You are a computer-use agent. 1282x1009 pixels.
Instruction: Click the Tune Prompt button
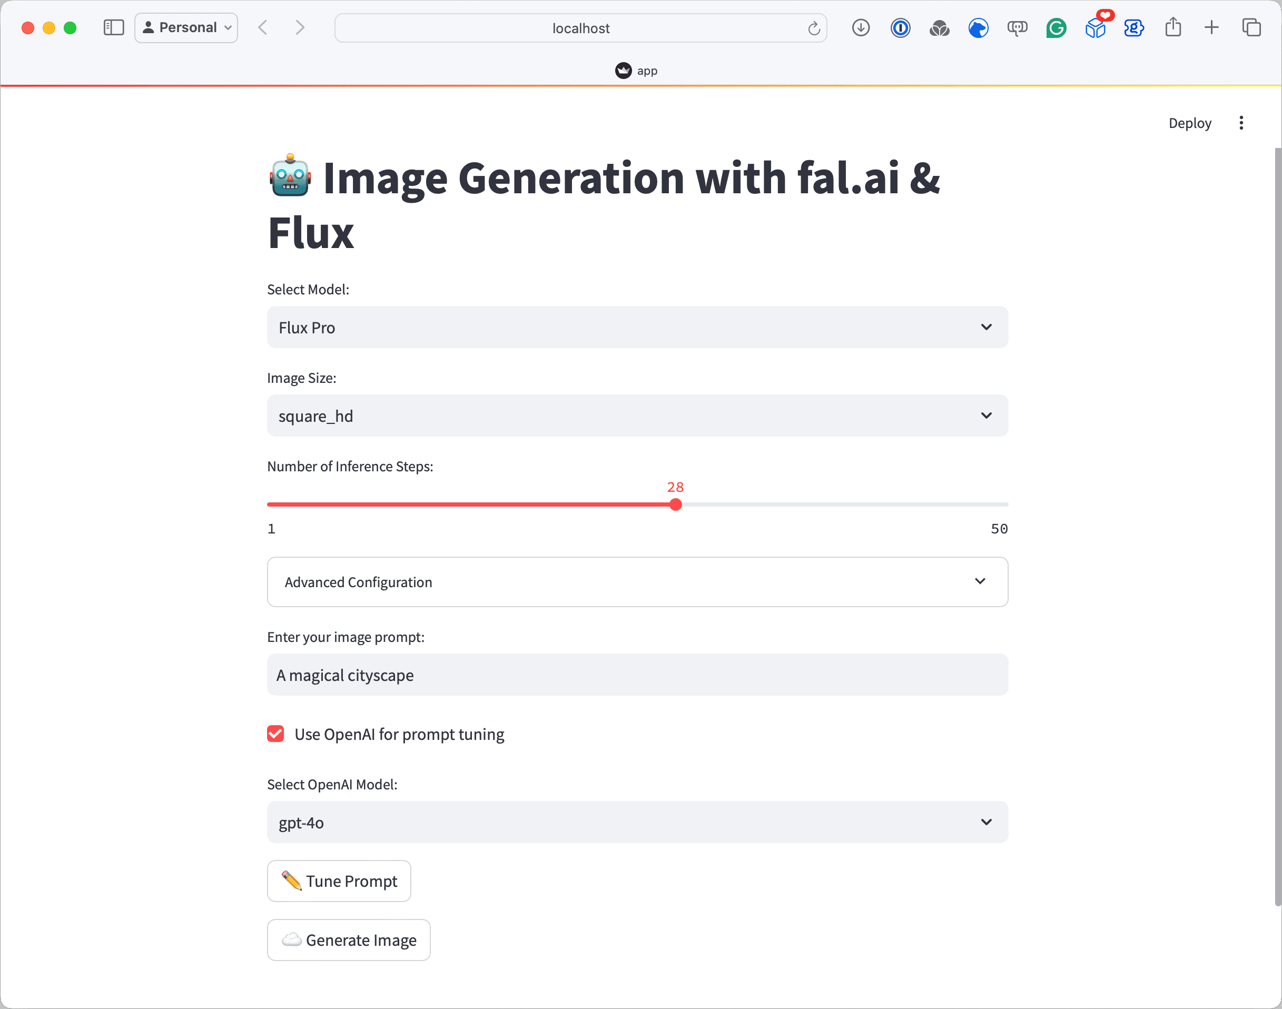[339, 881]
